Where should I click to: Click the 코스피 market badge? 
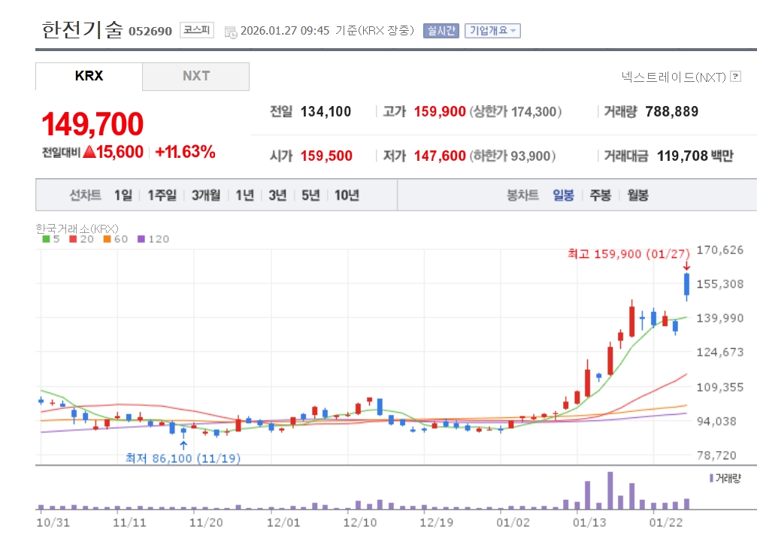point(197,31)
